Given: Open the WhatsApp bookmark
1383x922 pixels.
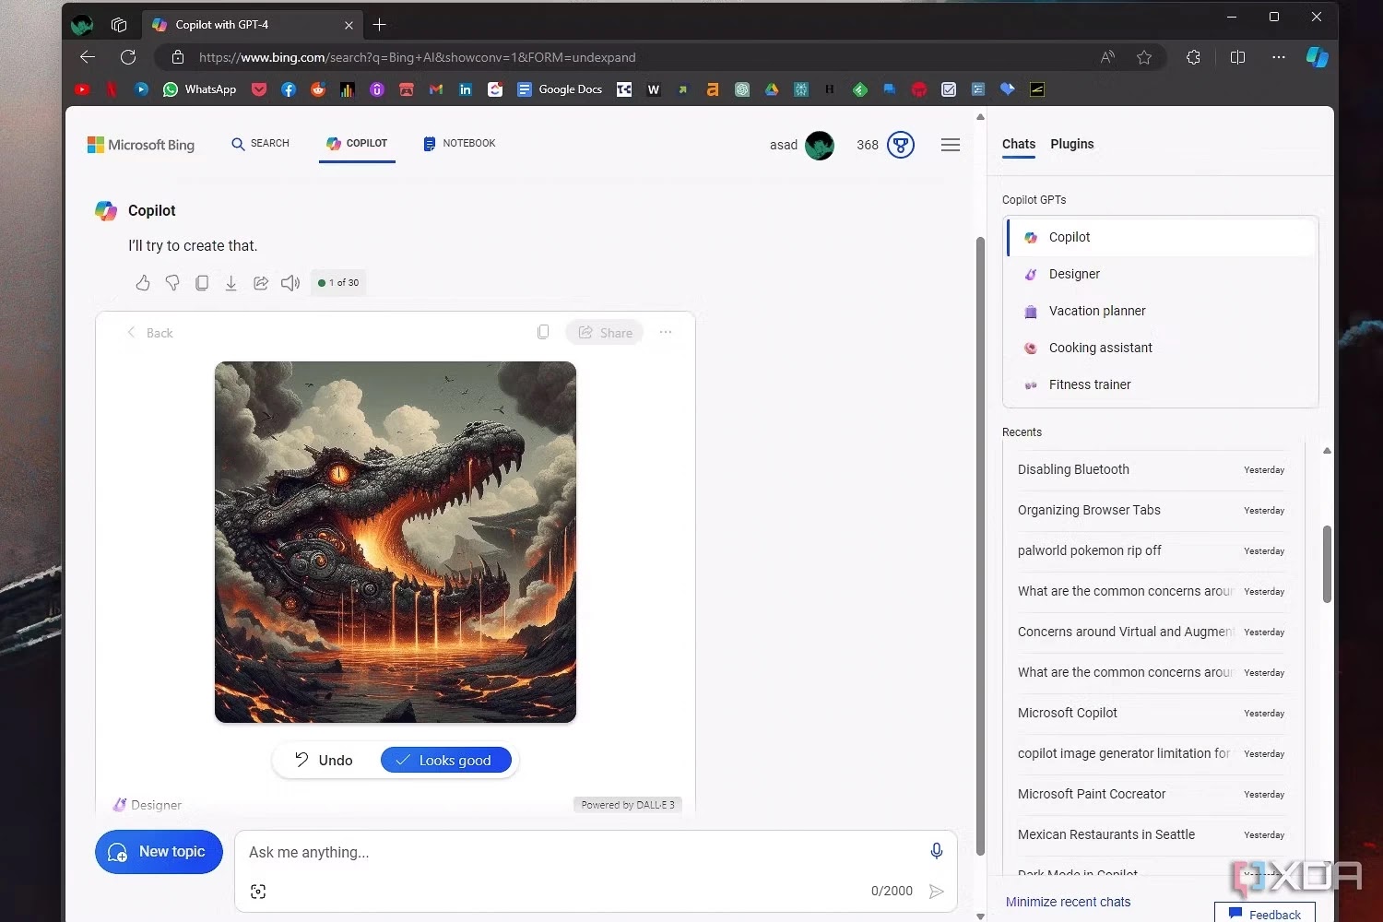Looking at the screenshot, I should pos(200,89).
